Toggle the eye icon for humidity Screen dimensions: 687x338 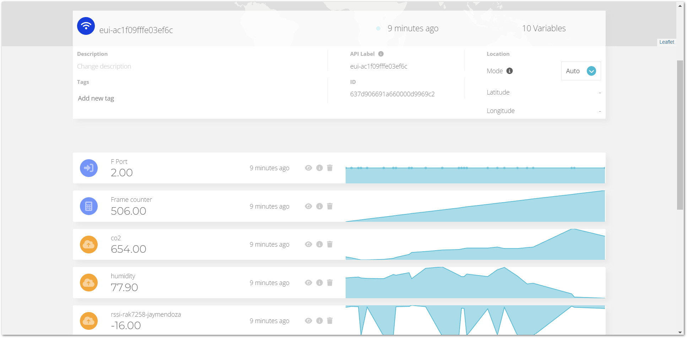[308, 283]
